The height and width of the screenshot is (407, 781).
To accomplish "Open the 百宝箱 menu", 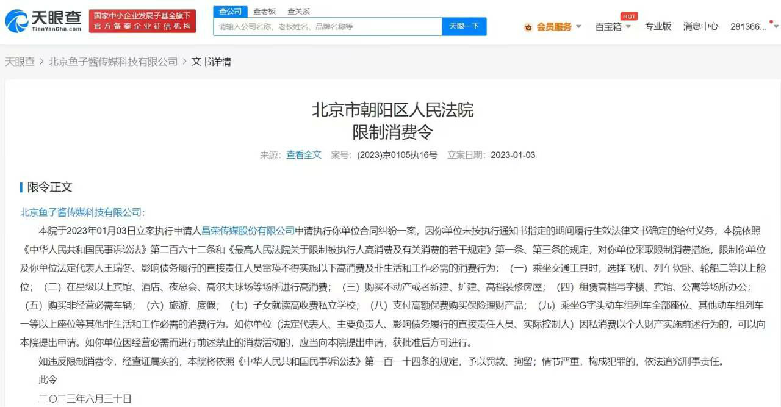I will 608,26.
